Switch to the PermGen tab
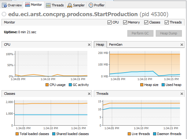 click(116, 45)
